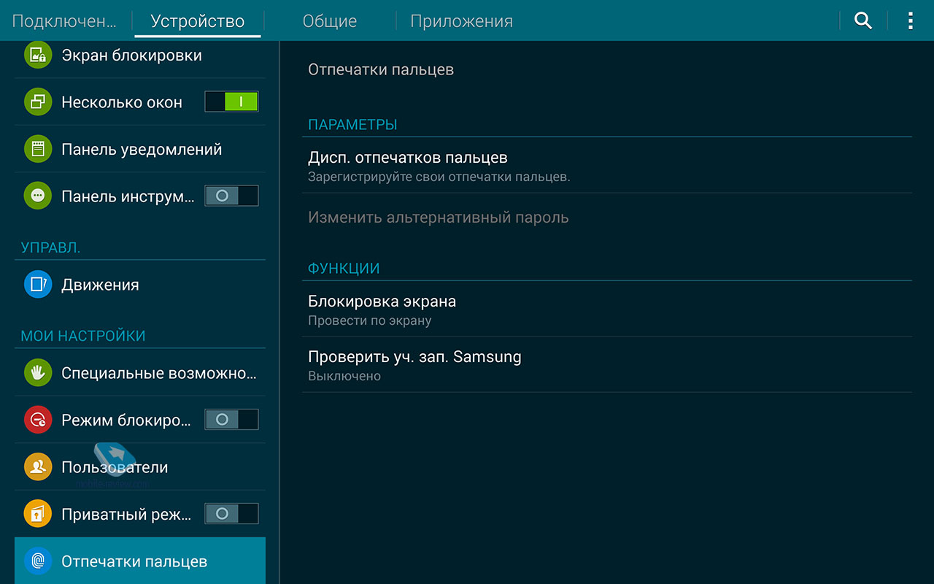
Task: Click the Отпечатки пальцев page title
Action: tap(381, 69)
